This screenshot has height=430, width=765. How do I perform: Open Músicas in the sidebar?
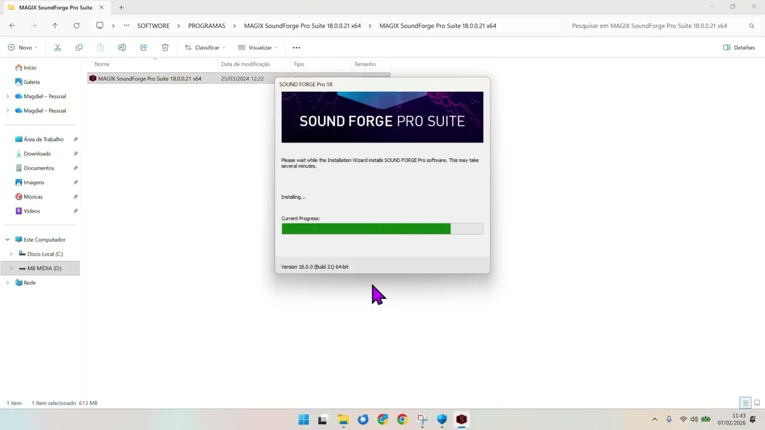pyautogui.click(x=29, y=196)
